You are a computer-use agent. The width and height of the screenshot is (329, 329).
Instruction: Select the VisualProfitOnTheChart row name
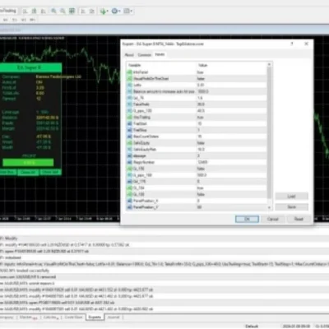151,79
